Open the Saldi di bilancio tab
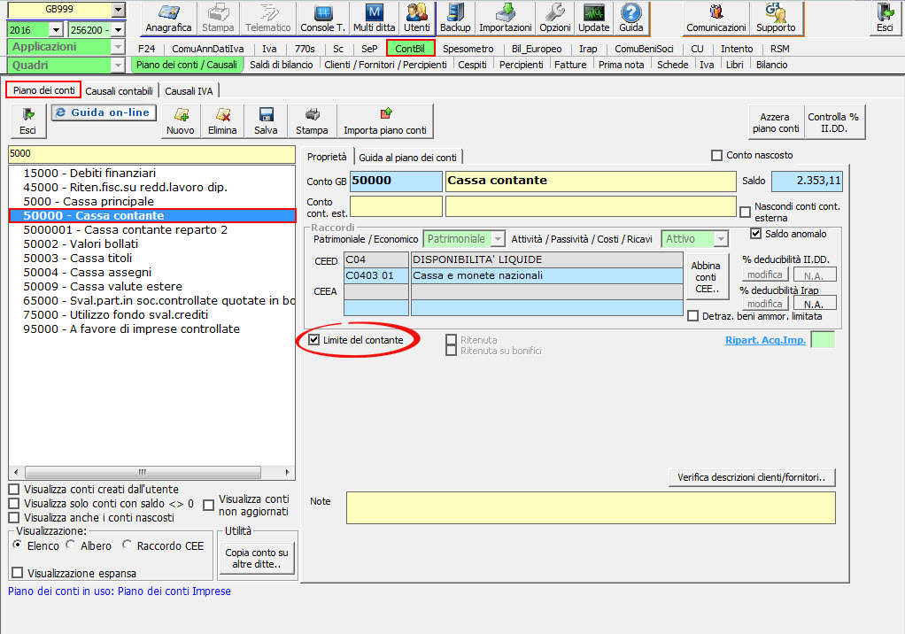The width and height of the screenshot is (905, 634). point(282,65)
